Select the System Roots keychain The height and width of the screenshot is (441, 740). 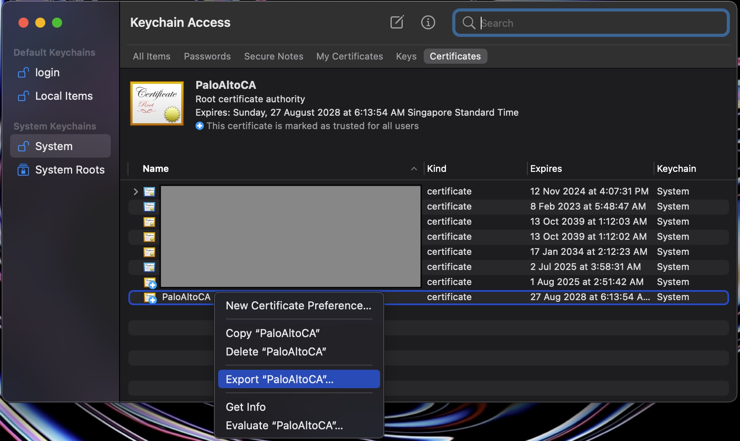[70, 170]
